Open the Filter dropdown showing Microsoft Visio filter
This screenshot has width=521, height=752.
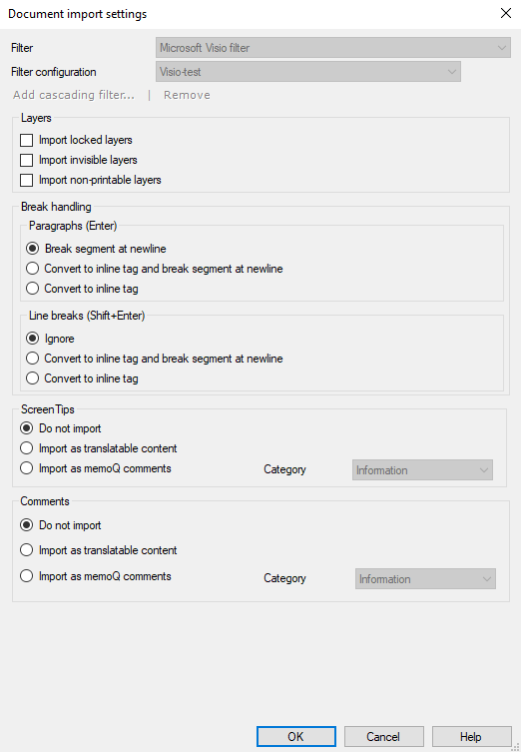click(333, 48)
